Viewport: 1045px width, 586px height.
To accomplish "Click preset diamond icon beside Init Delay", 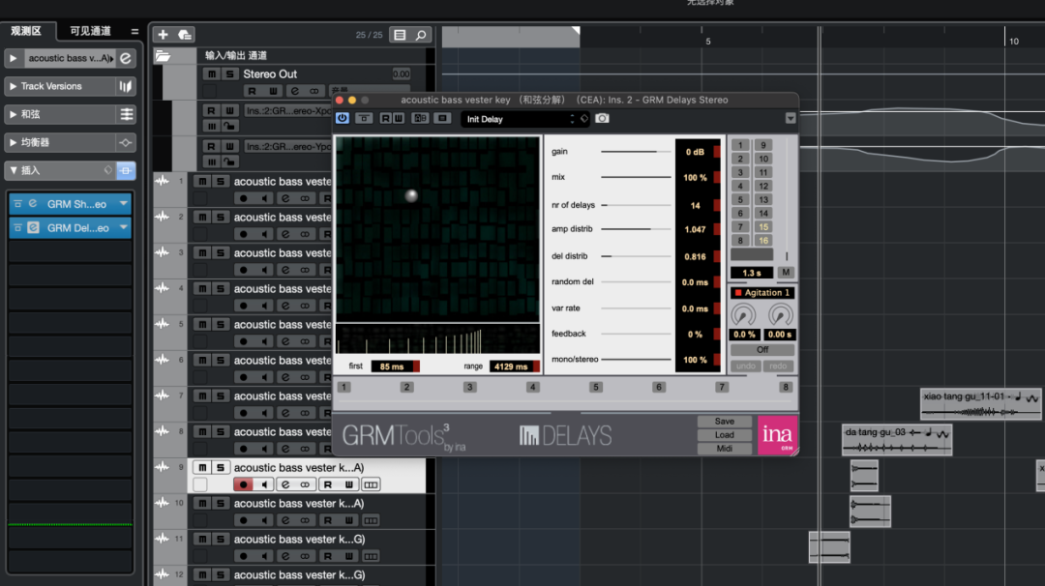I will click(584, 119).
